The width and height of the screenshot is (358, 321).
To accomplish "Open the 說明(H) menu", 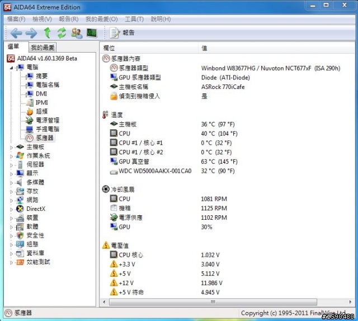I will (x=161, y=19).
